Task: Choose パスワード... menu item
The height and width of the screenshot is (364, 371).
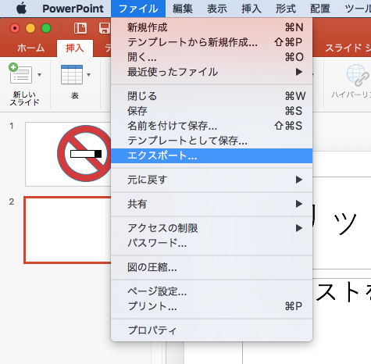Action: pyautogui.click(x=212, y=243)
